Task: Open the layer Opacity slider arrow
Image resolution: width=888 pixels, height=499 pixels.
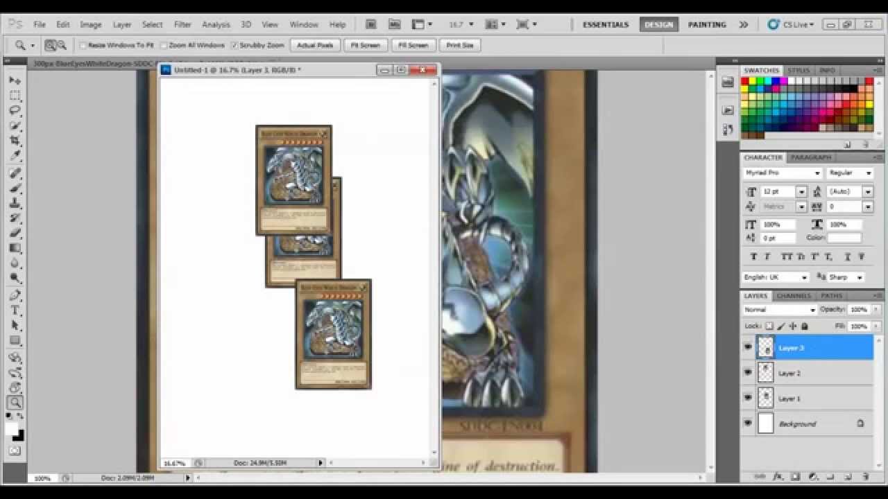Action: click(876, 310)
